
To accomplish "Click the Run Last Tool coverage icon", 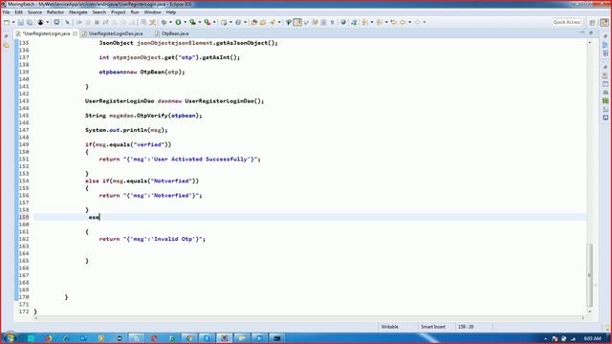I will (192, 23).
